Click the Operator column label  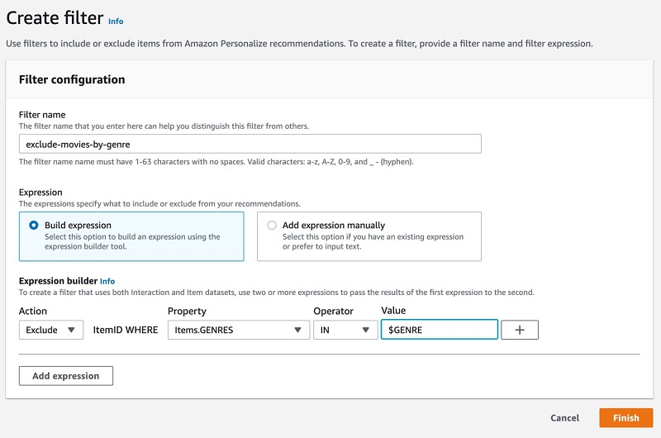point(333,312)
